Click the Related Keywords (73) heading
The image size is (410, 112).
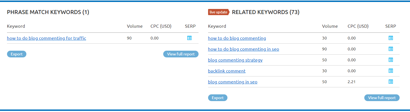click(266, 12)
